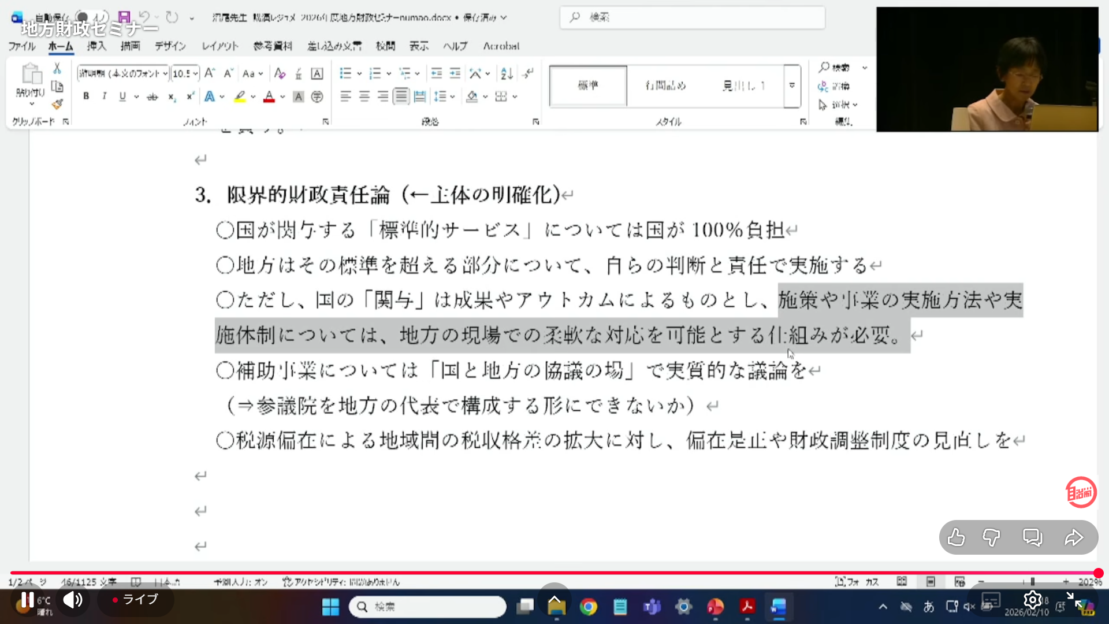Increase indent of the paragraph

pyautogui.click(x=455, y=73)
